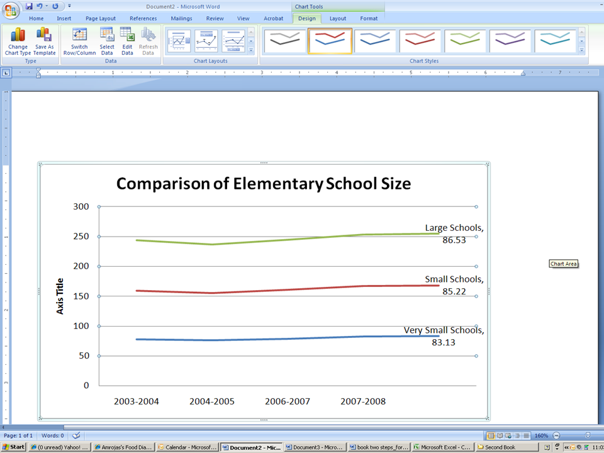Open zoom dialog via 160% level
Image resolution: width=604 pixels, height=453 pixels.
click(x=541, y=435)
